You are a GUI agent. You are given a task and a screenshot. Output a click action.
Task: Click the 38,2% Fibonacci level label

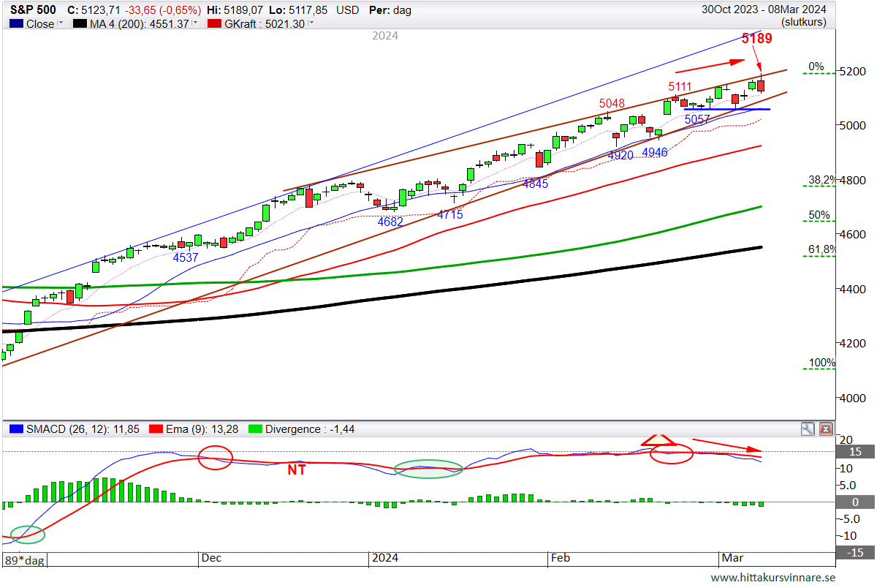coord(822,180)
